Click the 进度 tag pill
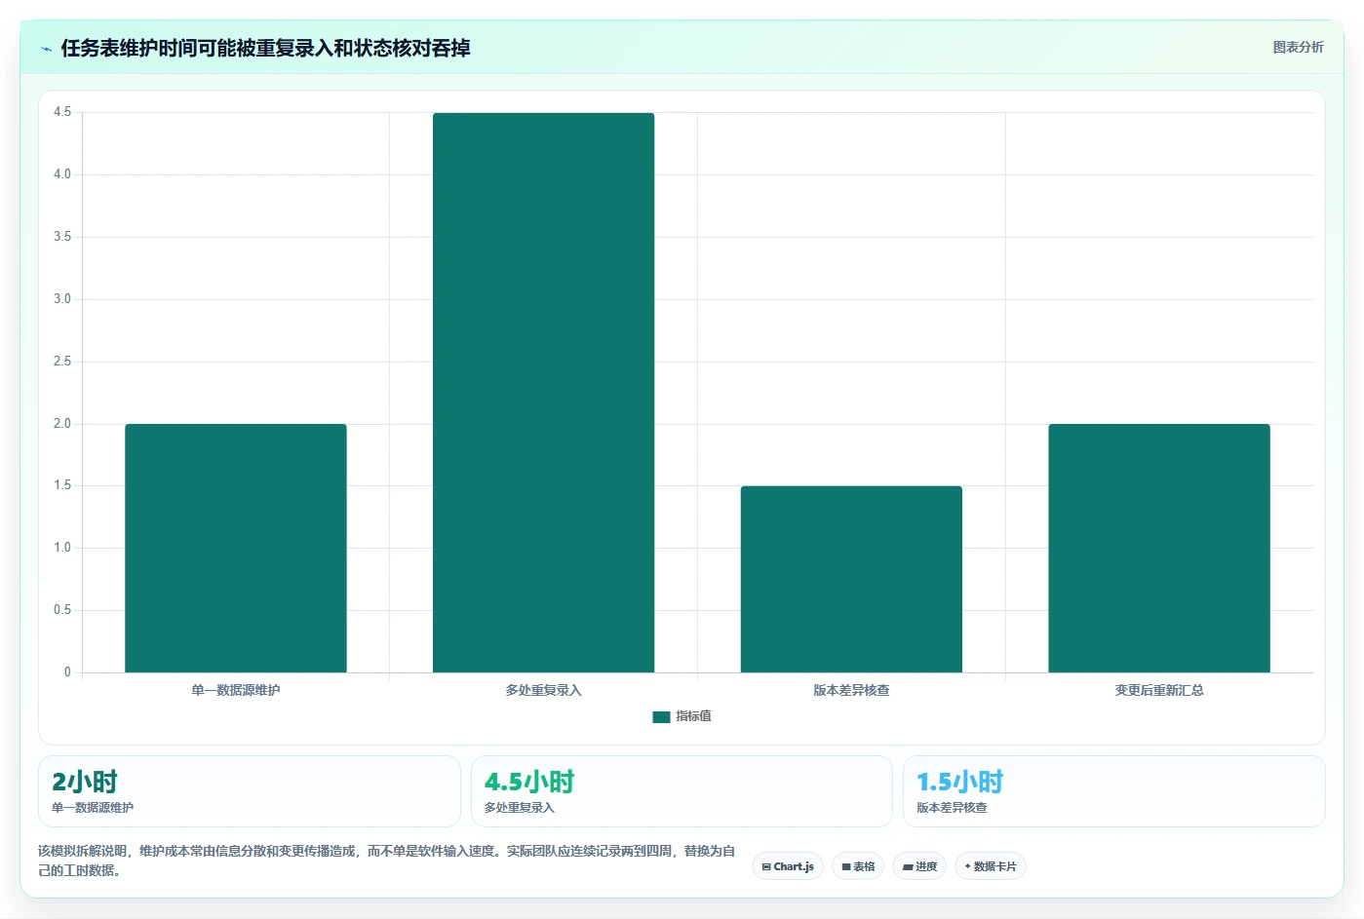Viewport: 1364px width, 919px height. click(x=919, y=866)
